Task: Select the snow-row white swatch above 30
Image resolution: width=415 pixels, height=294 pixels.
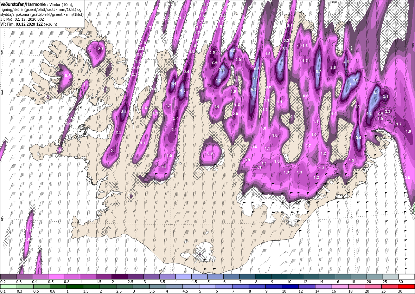Action: (x=407, y=276)
